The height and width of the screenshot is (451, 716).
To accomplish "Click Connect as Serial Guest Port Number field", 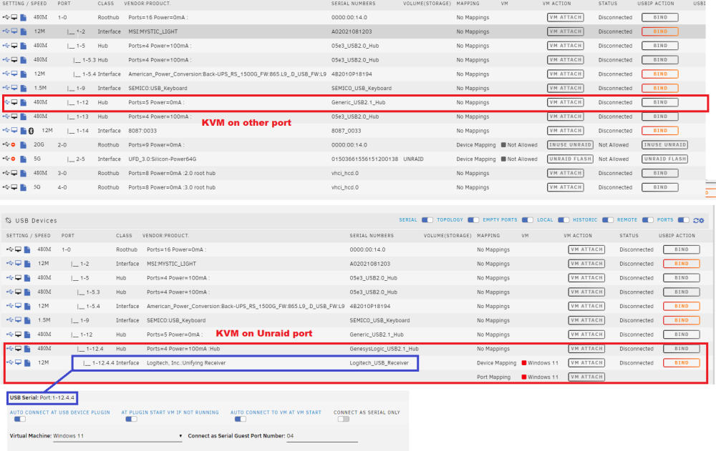I will 322,436.
